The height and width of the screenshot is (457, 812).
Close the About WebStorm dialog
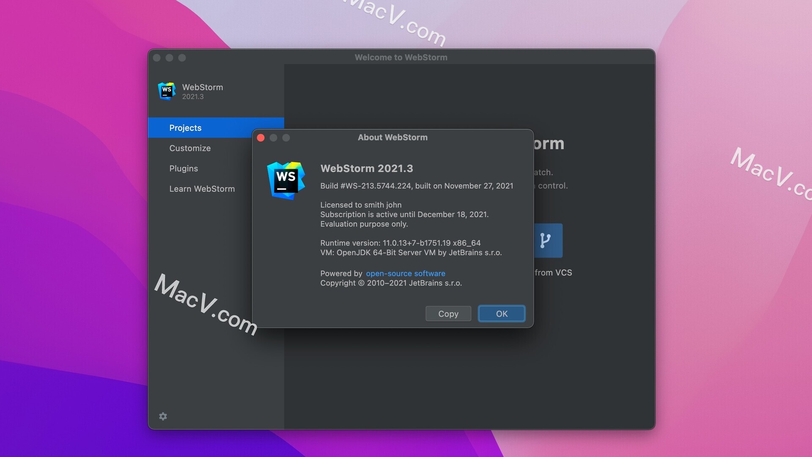point(261,138)
